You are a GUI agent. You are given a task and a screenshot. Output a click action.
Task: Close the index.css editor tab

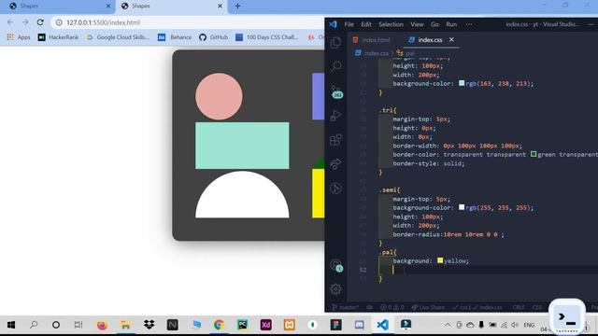tap(451, 39)
